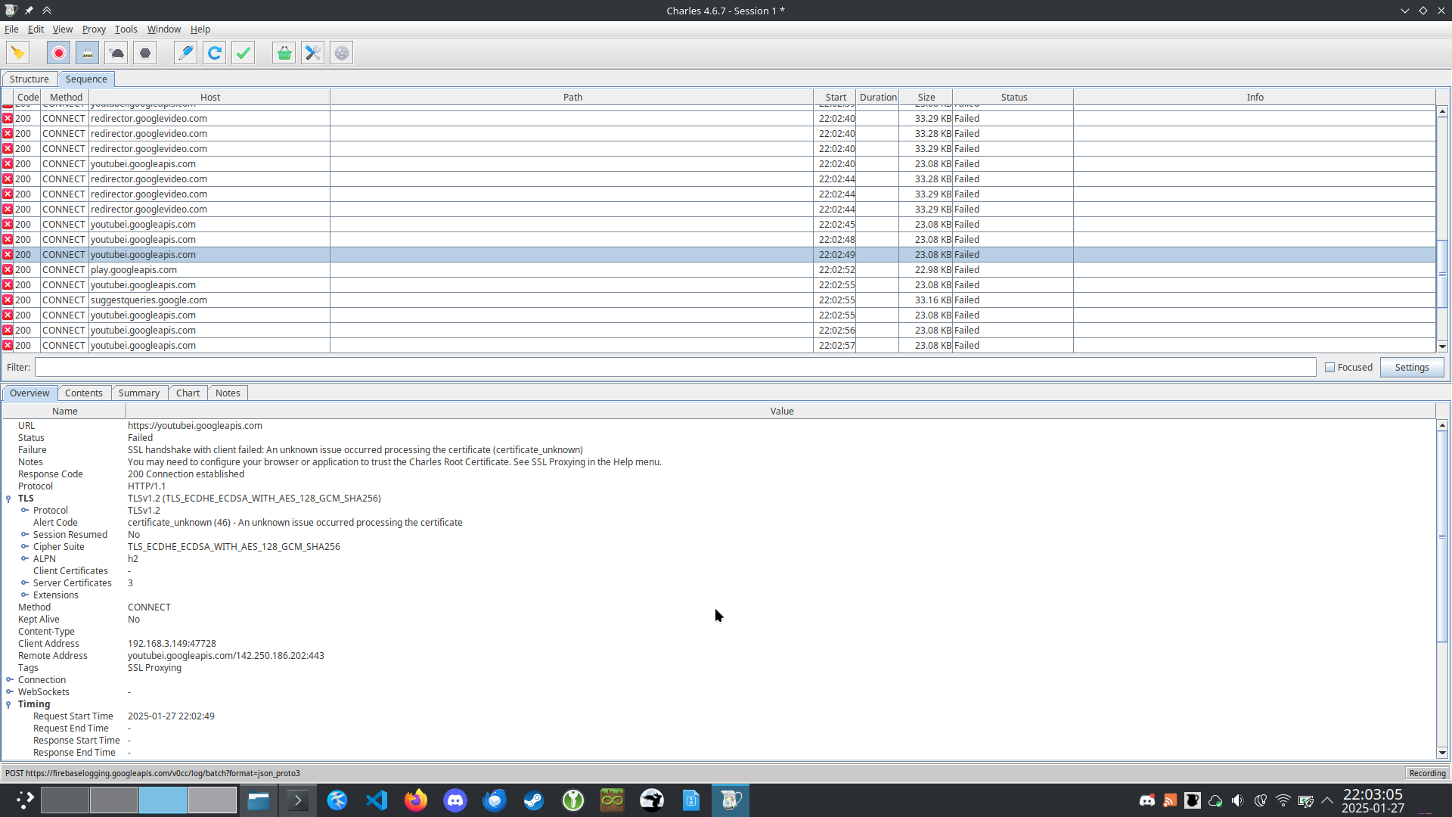
Task: Open the Notes tab
Action: (228, 393)
